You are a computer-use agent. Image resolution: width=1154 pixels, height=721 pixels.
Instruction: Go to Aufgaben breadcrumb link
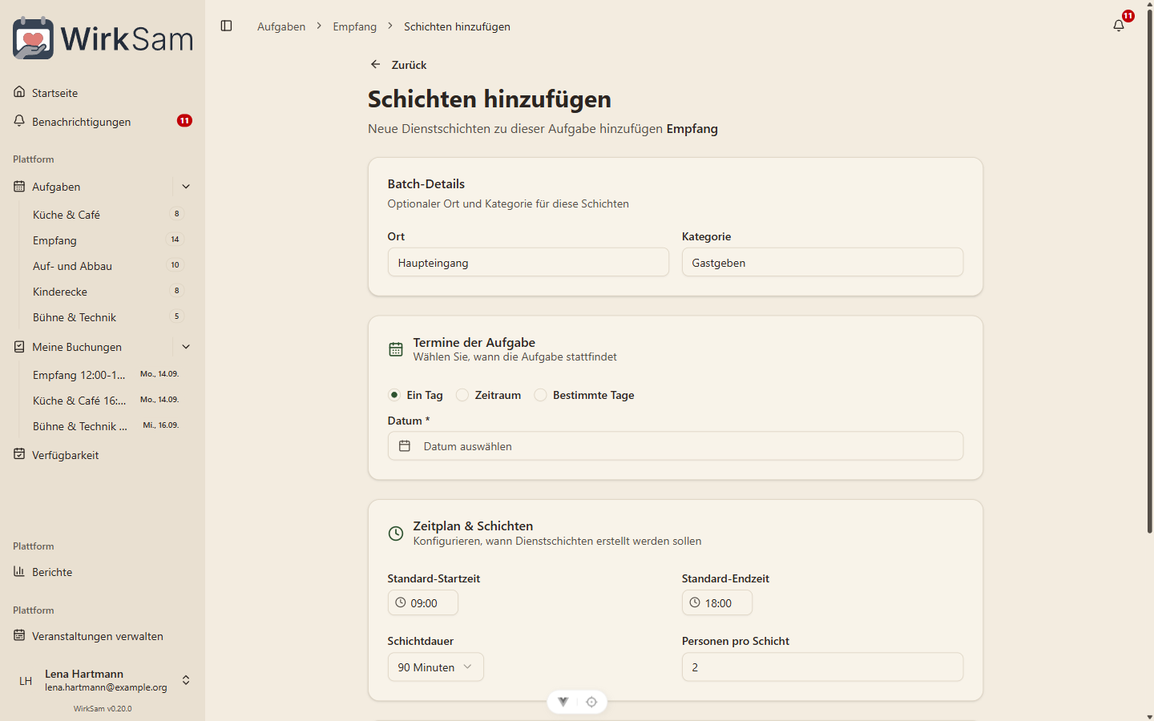click(x=281, y=26)
